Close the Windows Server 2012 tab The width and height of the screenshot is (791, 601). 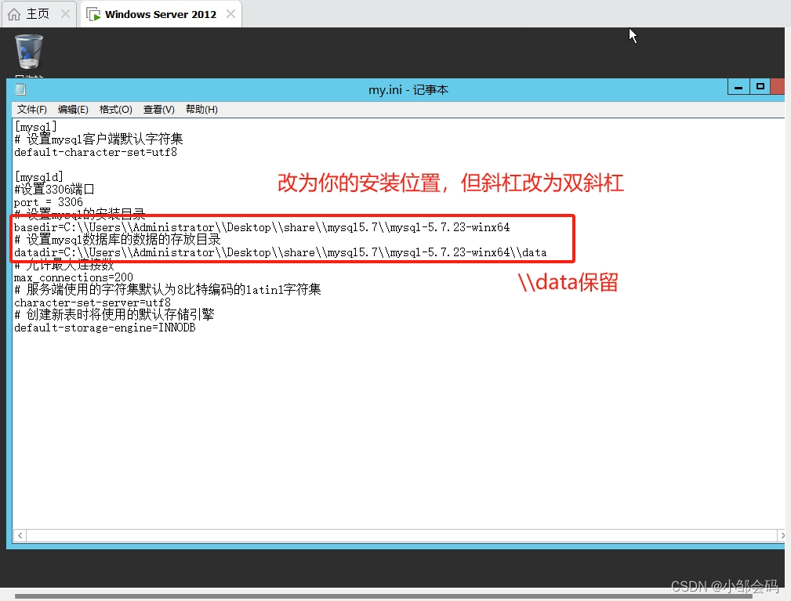(230, 14)
